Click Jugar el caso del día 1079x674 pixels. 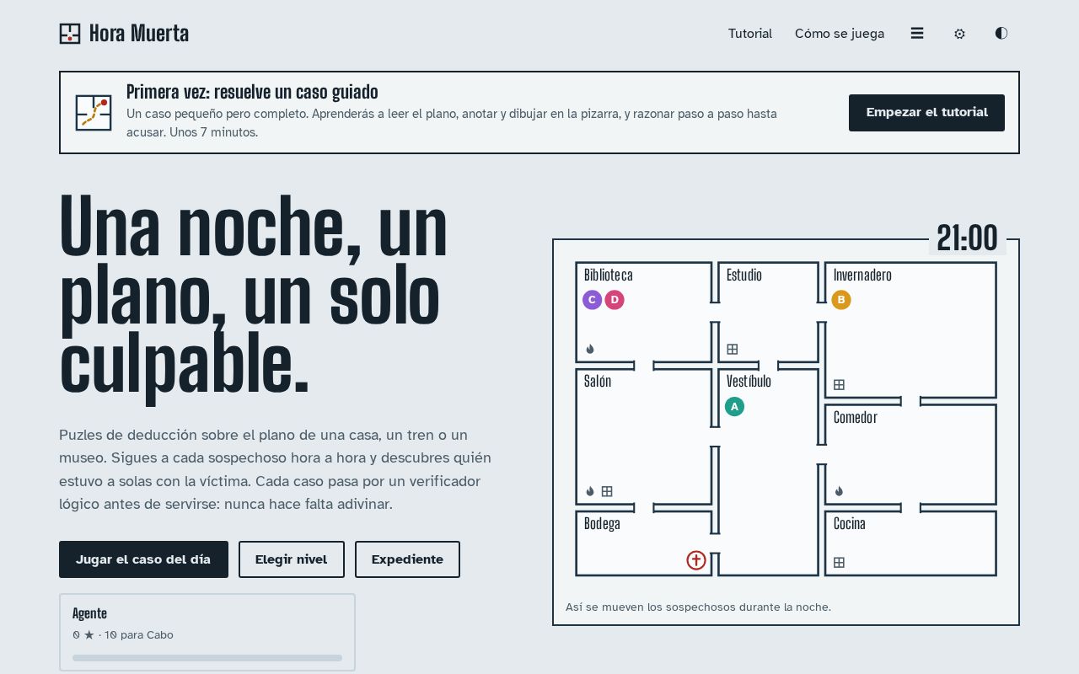pos(143,559)
